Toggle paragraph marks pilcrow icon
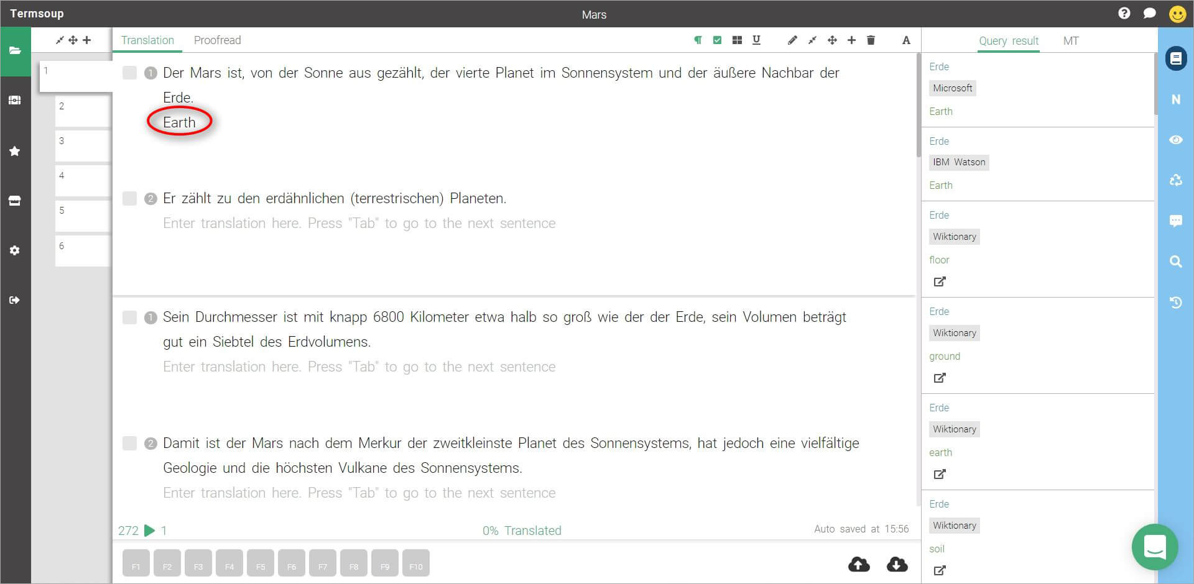Image resolution: width=1194 pixels, height=584 pixels. coord(698,40)
